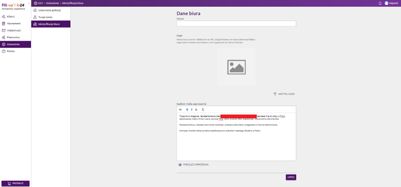Click Identyfikacja biura breadcrumb text
Viewport: 401px width, 187px height.
click(73, 3)
